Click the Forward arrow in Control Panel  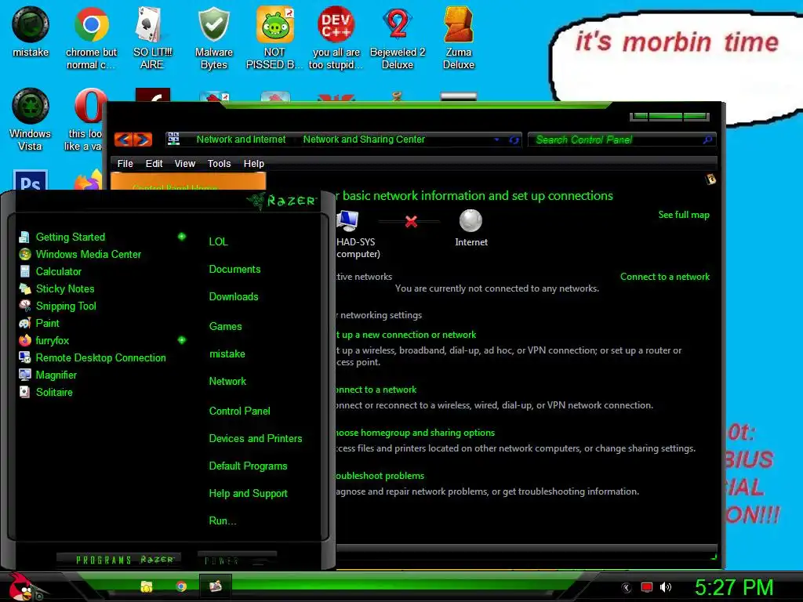(143, 140)
